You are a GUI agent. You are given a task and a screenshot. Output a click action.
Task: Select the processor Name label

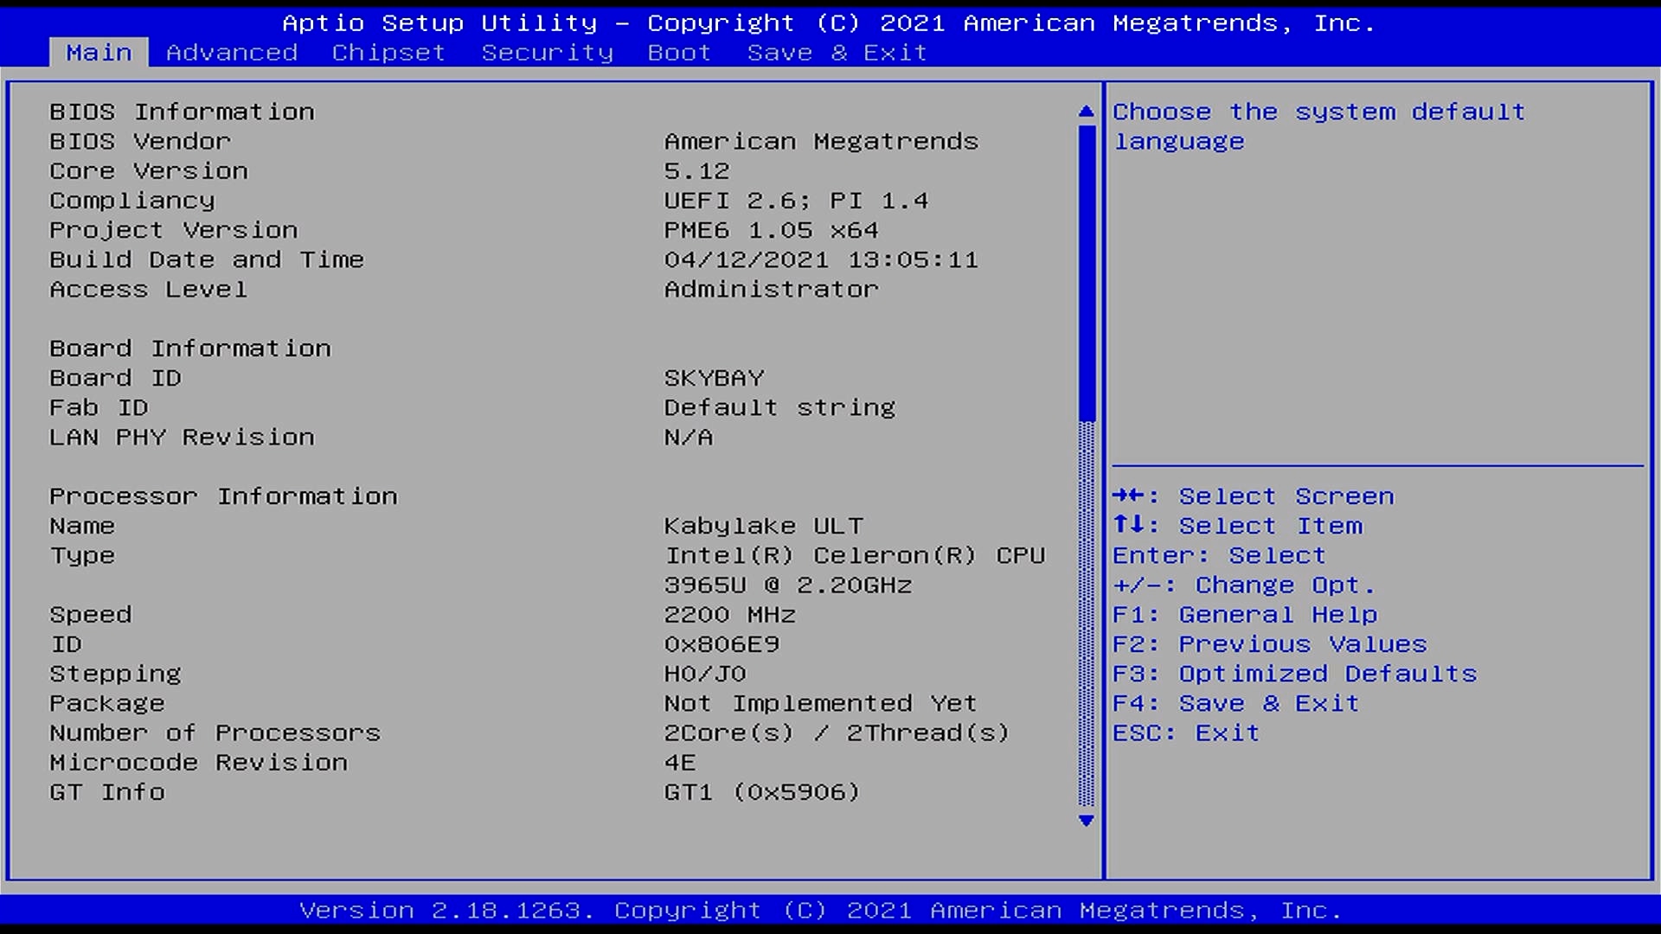[x=82, y=526]
